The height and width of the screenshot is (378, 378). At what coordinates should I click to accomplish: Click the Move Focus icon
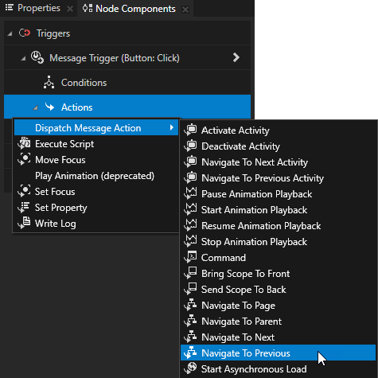25,159
